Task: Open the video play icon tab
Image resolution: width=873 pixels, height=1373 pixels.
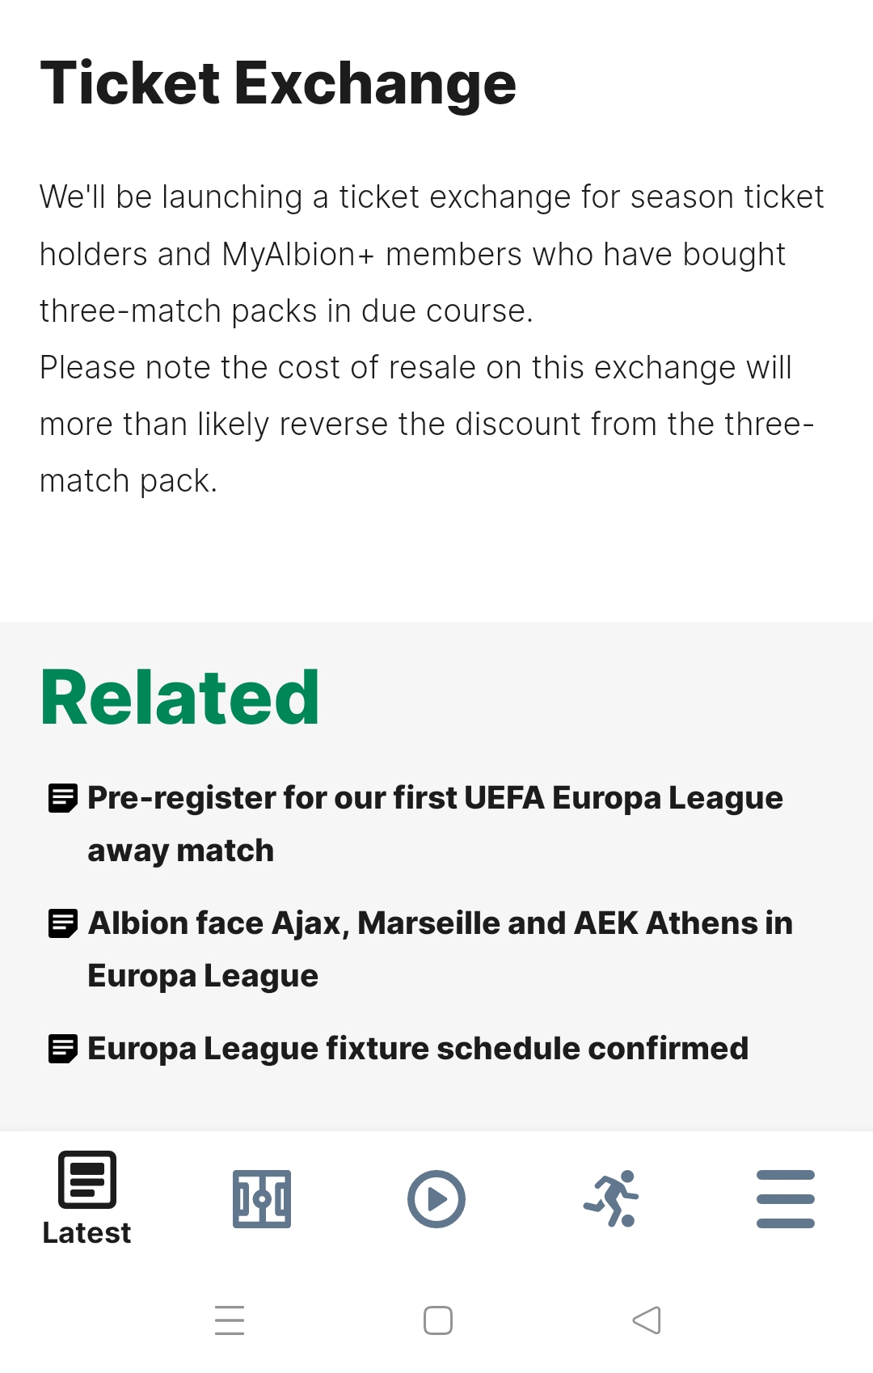Action: click(x=436, y=1198)
